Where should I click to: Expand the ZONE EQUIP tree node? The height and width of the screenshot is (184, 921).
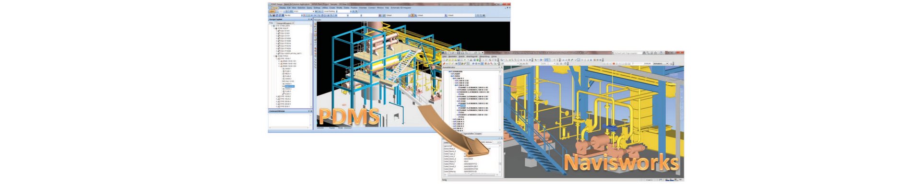pos(274,28)
